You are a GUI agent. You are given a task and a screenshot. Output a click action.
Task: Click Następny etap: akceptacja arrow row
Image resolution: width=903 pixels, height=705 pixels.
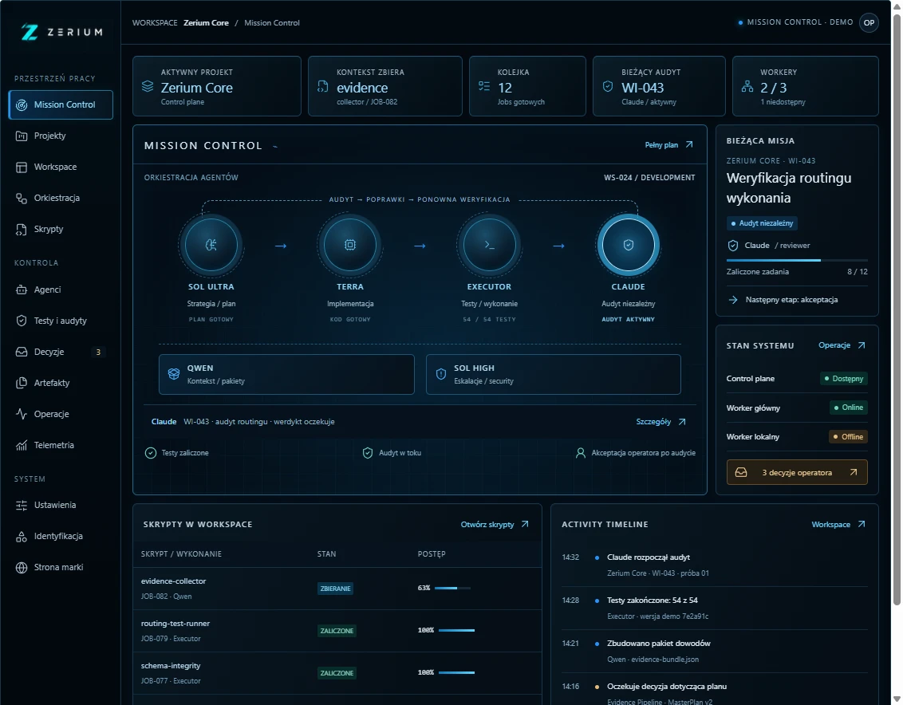tap(797, 300)
